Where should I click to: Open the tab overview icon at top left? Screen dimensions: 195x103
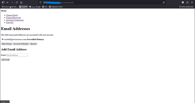click(3, 2)
